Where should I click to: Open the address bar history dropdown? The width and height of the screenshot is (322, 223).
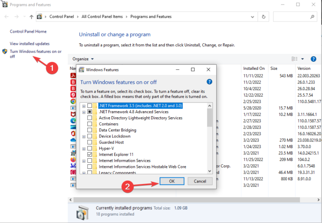pos(253,17)
